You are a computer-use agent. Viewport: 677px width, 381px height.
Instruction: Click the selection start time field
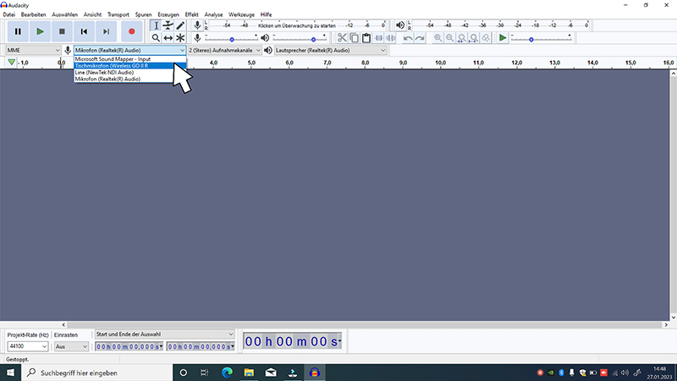click(x=129, y=346)
